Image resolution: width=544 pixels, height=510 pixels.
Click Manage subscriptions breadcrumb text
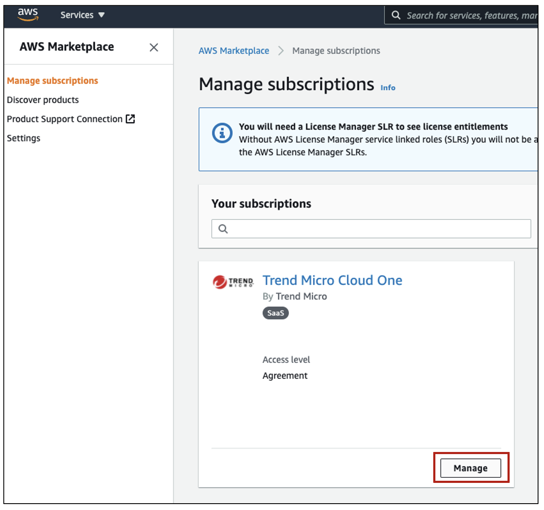[x=336, y=51]
